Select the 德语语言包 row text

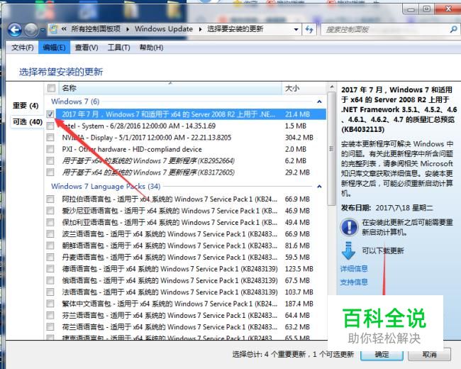(x=170, y=269)
